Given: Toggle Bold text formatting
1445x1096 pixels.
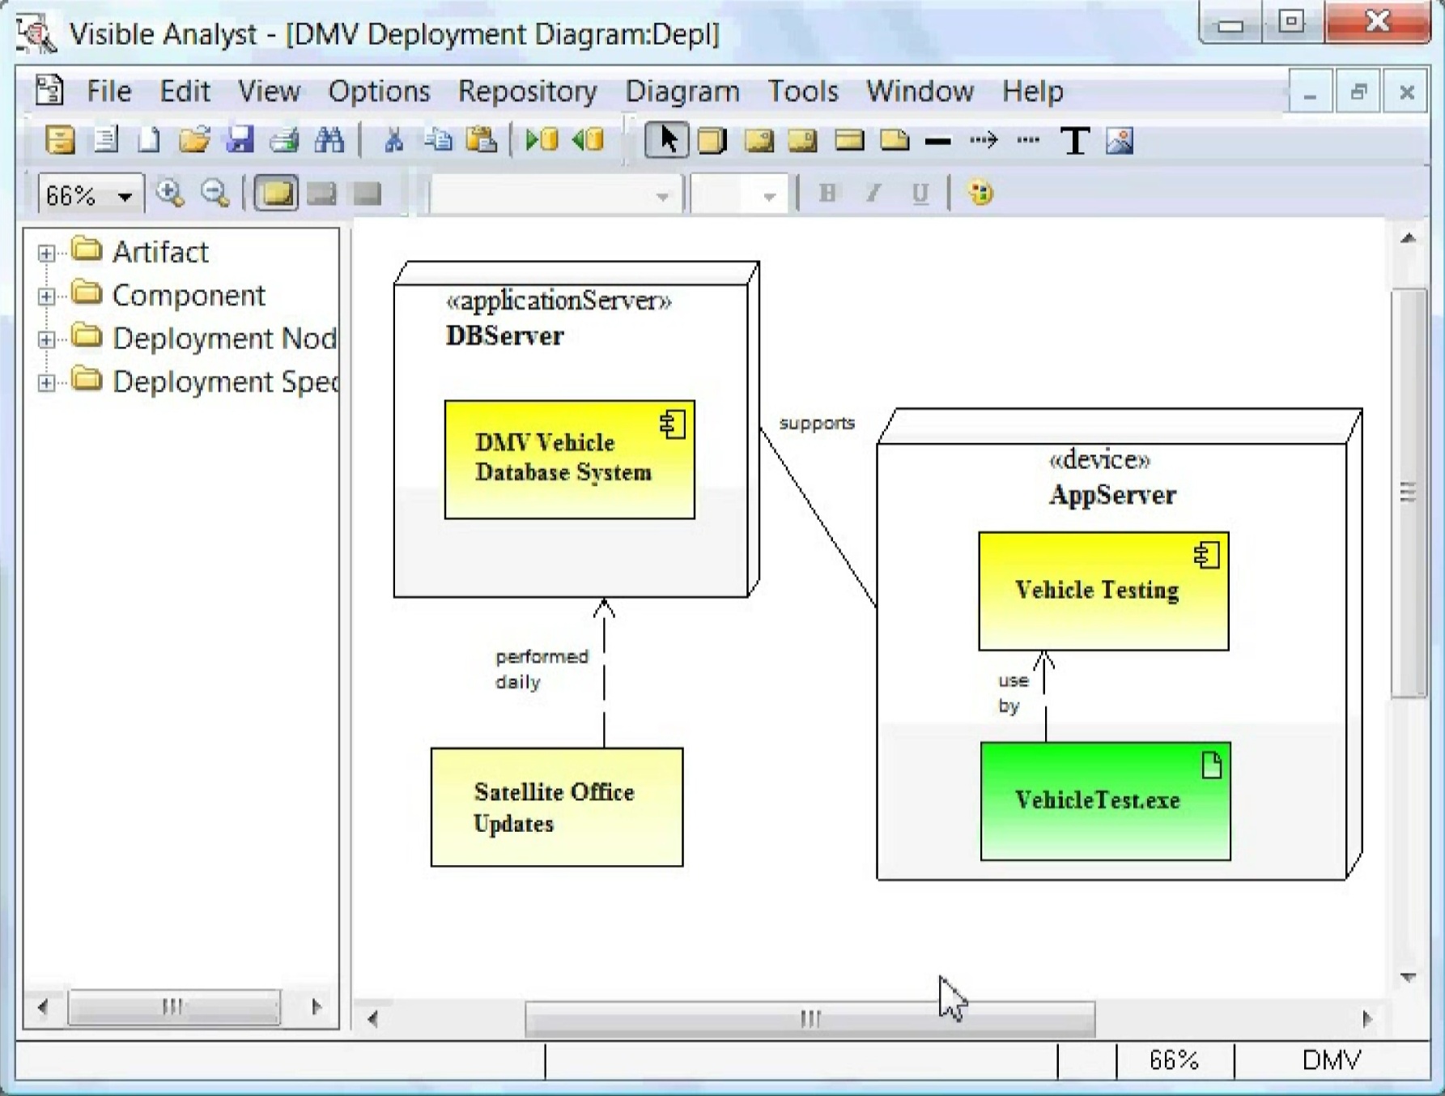Looking at the screenshot, I should 827,194.
